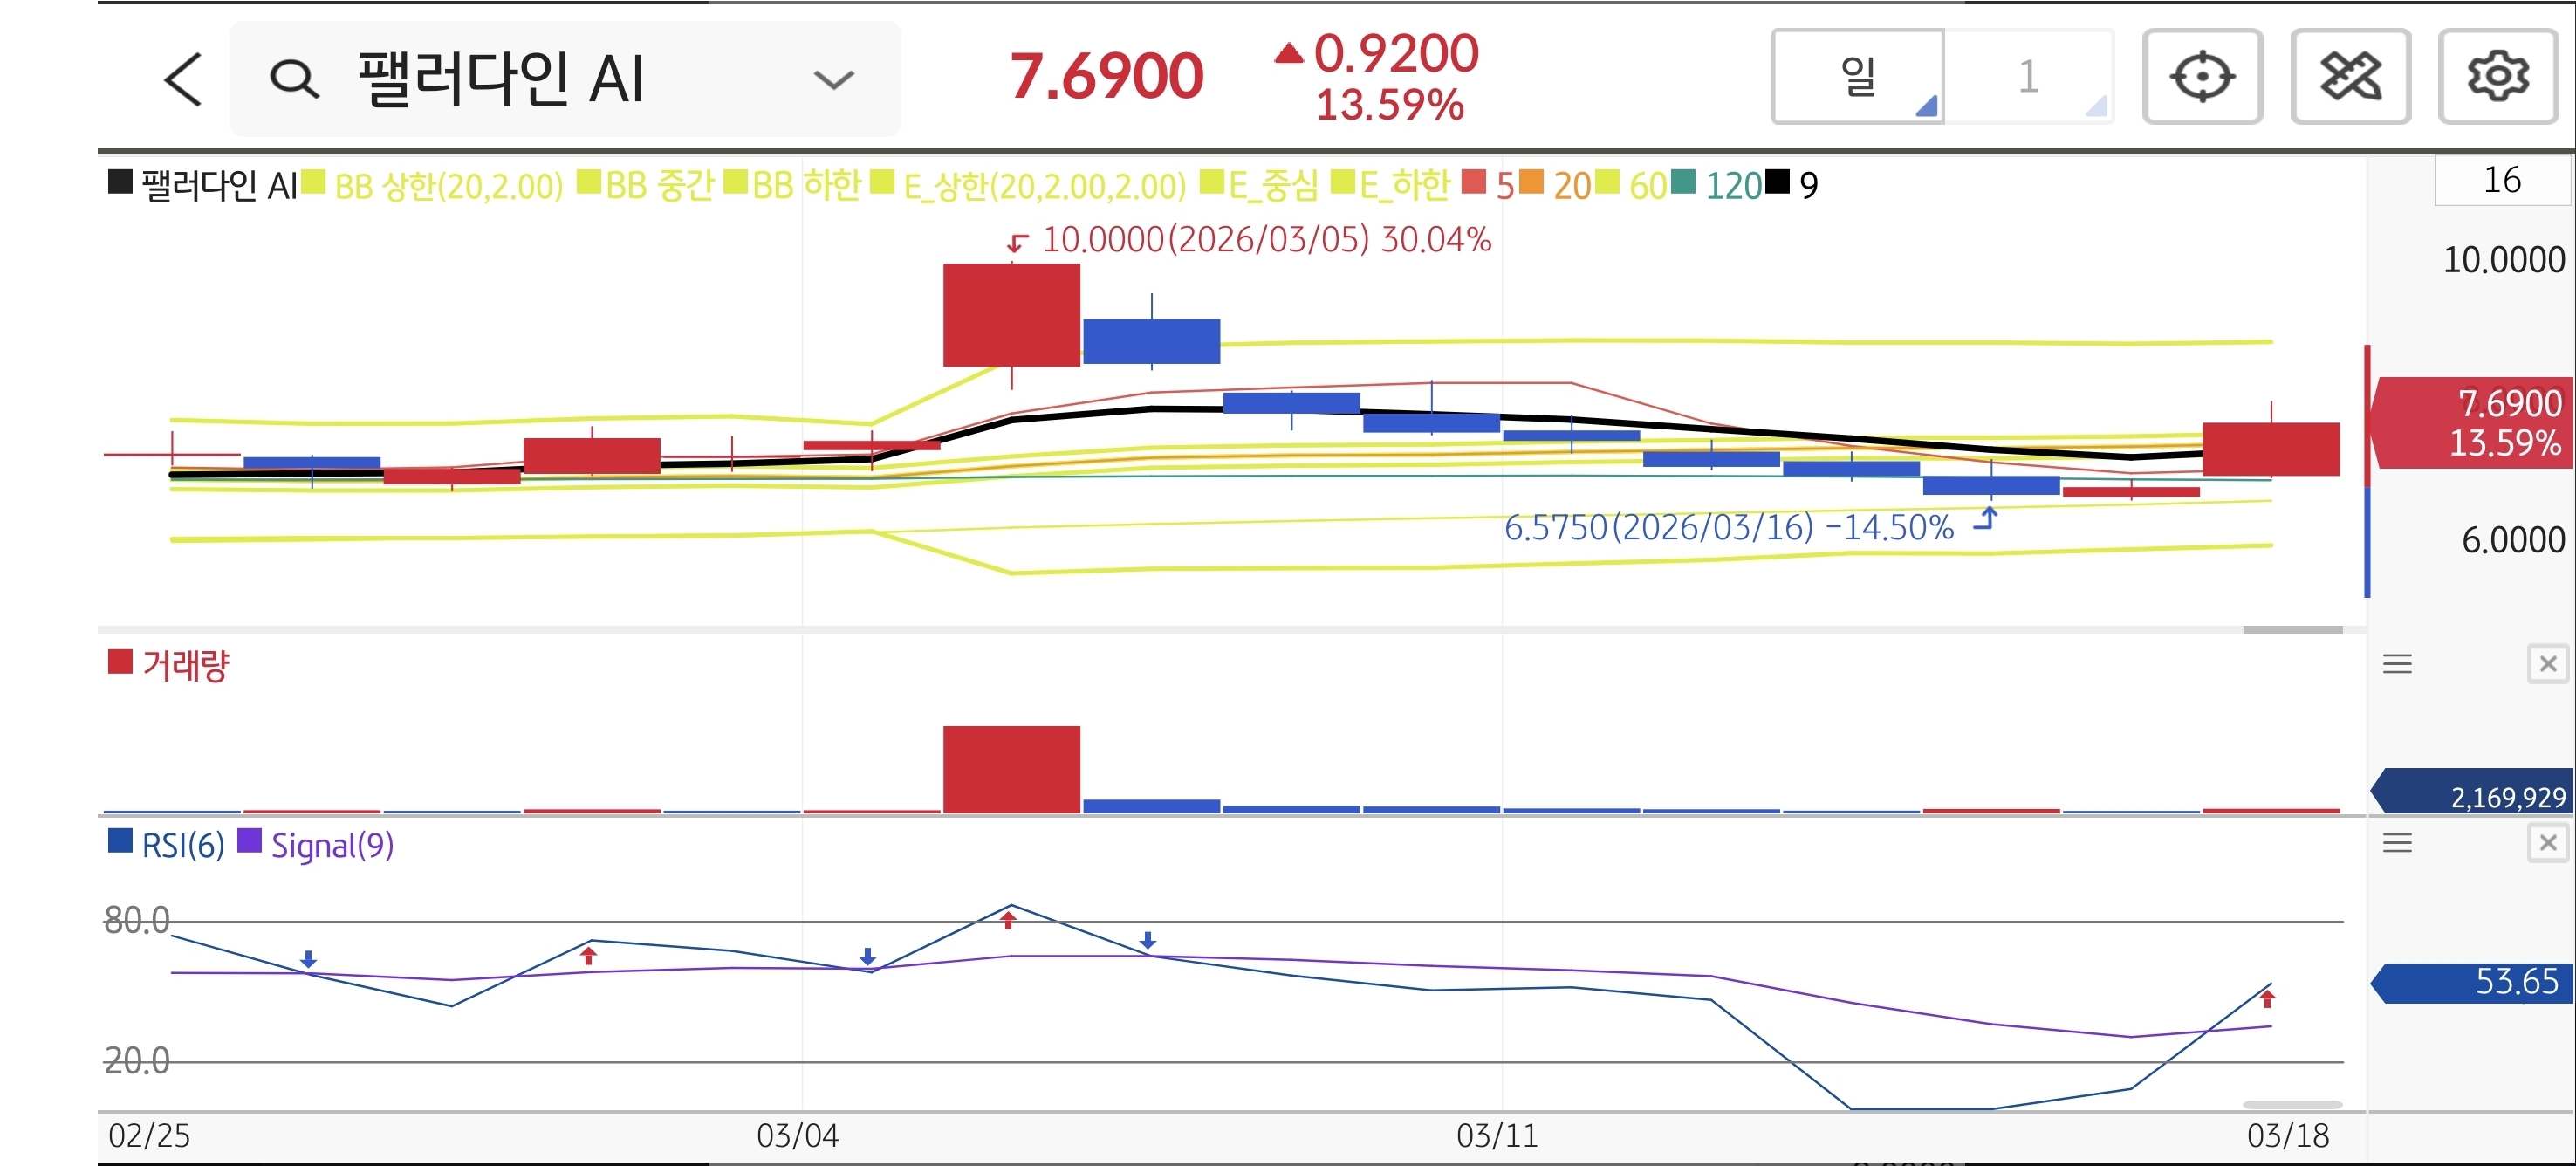Click the 거래량 volume label
The height and width of the screenshot is (1166, 2576).
(185, 665)
